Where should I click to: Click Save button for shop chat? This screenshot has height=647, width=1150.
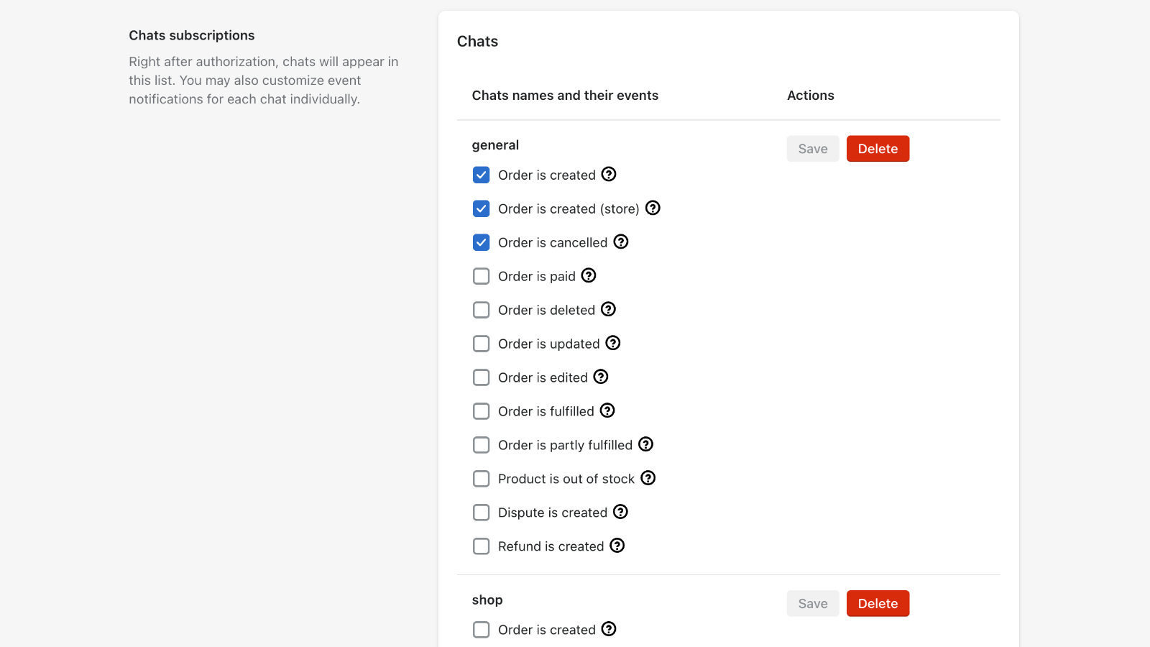coord(813,604)
